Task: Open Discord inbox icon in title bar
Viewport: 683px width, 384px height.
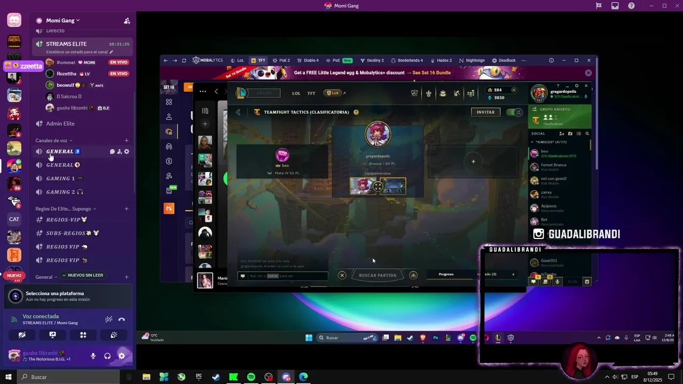Action: click(x=615, y=6)
